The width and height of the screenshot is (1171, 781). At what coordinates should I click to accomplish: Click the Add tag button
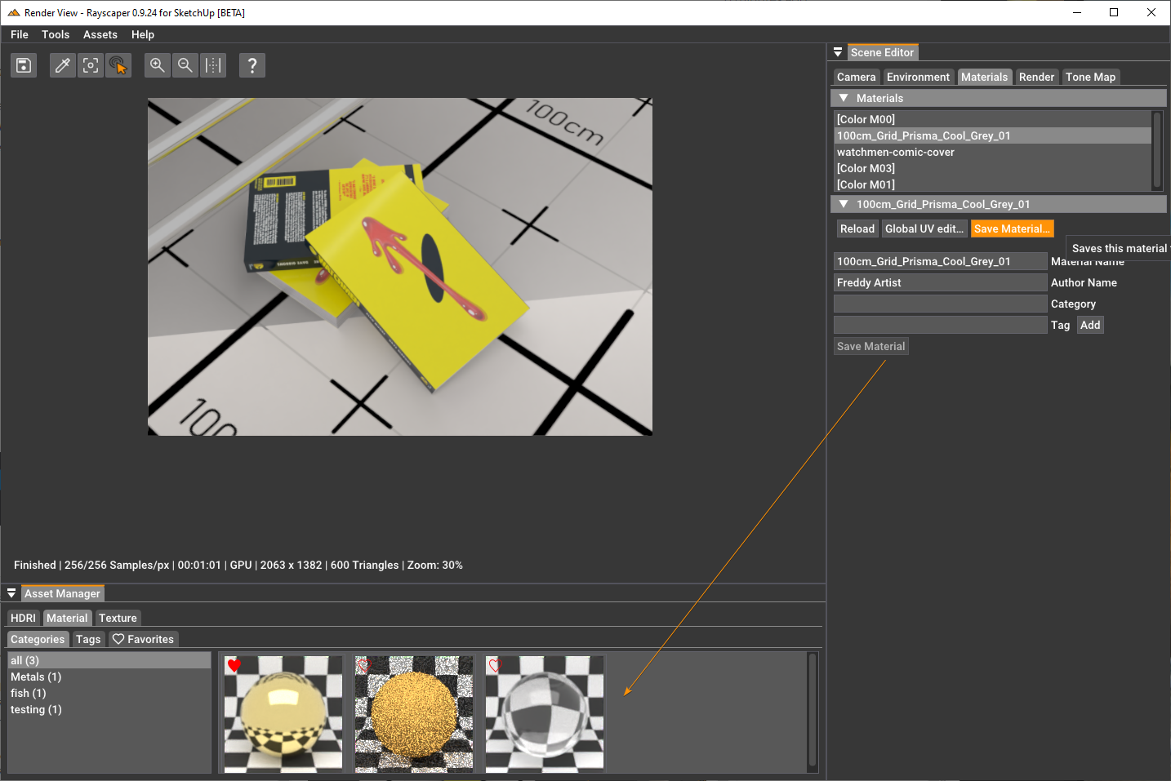1090,325
